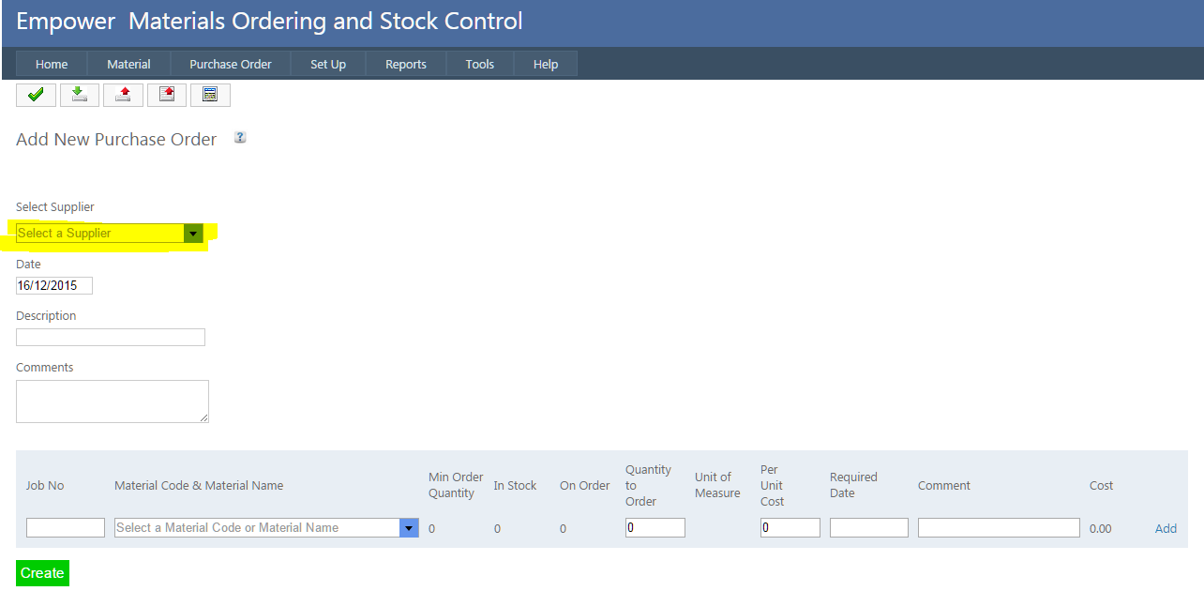This screenshot has width=1204, height=606.
Task: Open the Set Up menu
Action: click(328, 64)
